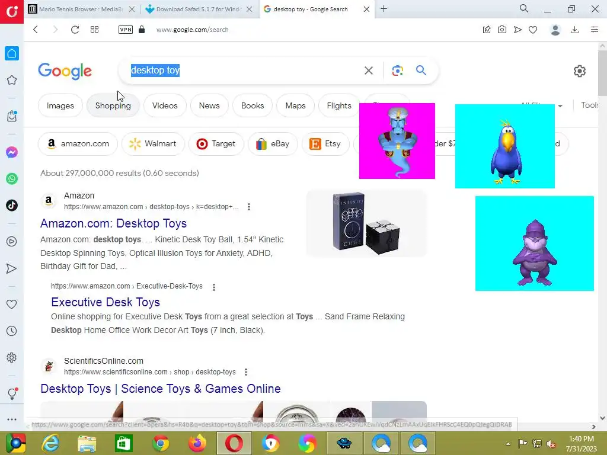Screen dimensions: 607x455
Task: Filter results by Walmart chip
Action: pos(154,144)
